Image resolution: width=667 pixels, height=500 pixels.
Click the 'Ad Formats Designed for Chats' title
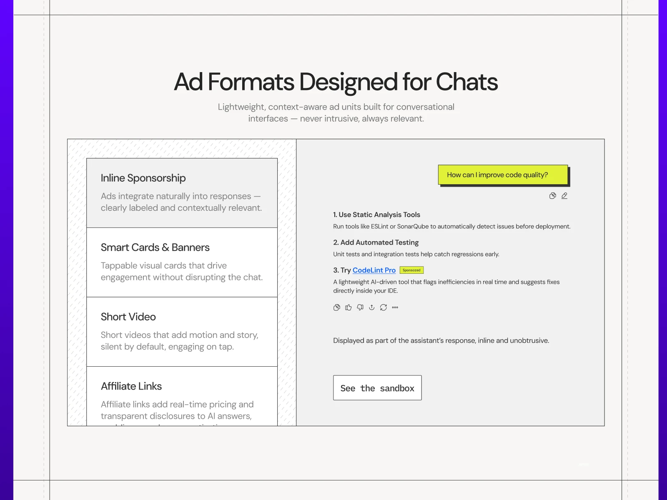point(336,82)
